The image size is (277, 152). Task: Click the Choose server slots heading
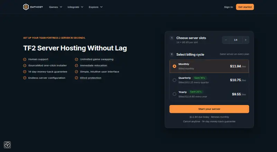(191, 38)
